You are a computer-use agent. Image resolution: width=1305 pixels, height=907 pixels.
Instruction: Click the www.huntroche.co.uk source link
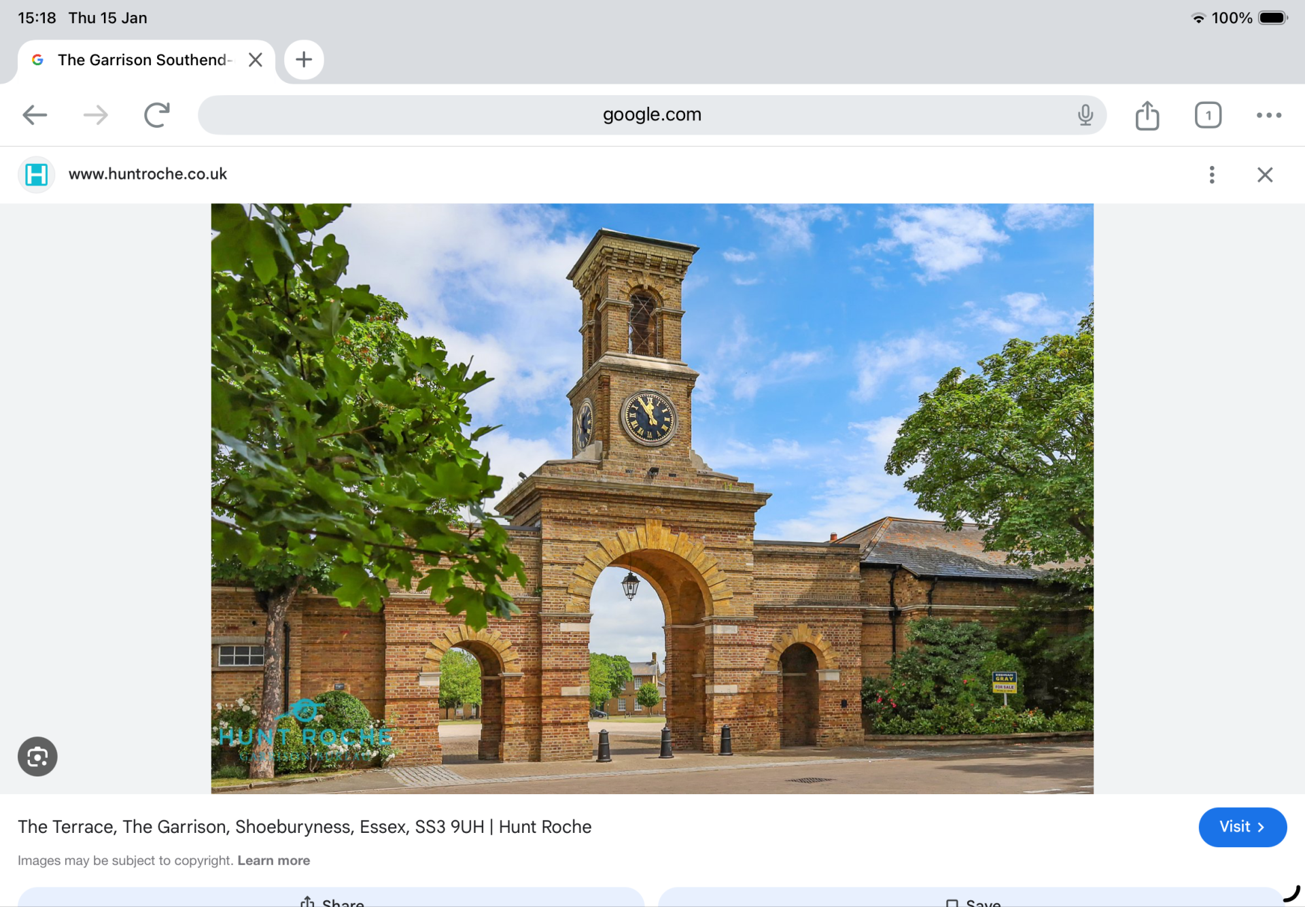(x=147, y=174)
